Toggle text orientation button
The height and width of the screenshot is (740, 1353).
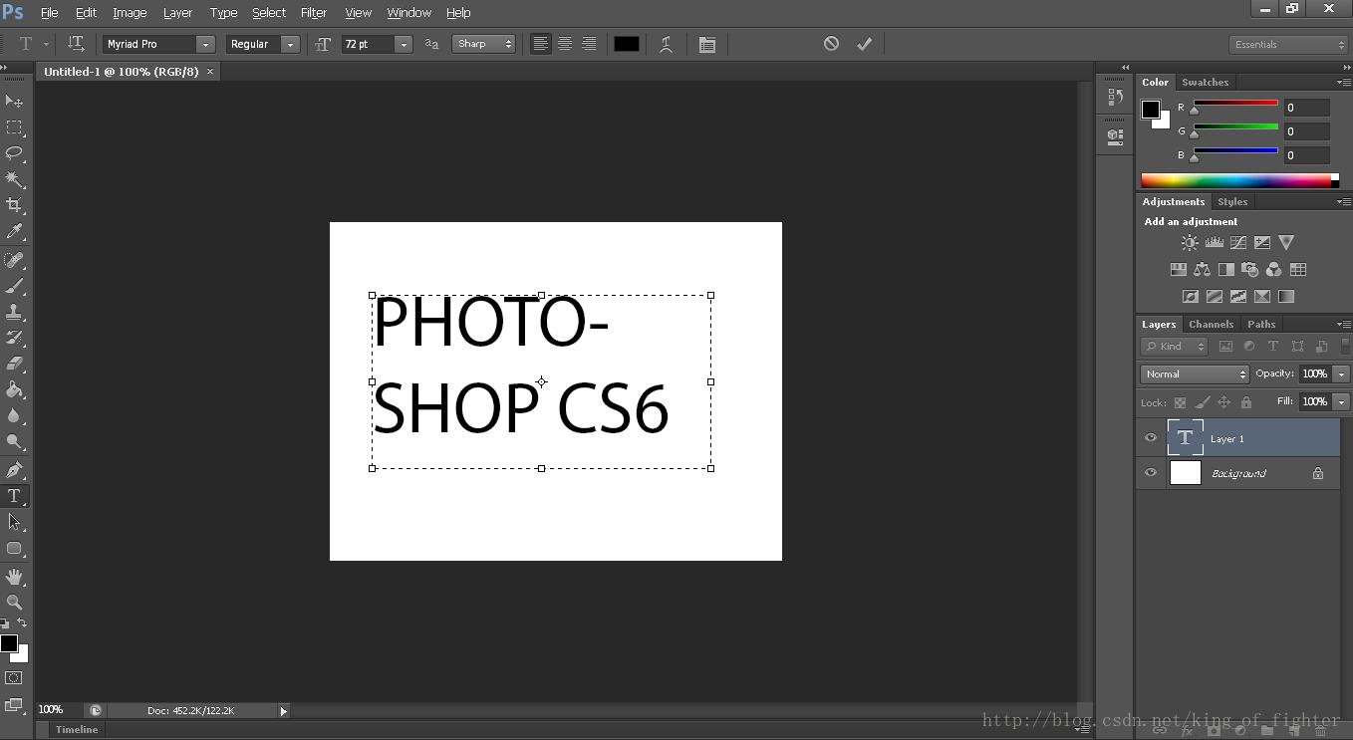76,44
